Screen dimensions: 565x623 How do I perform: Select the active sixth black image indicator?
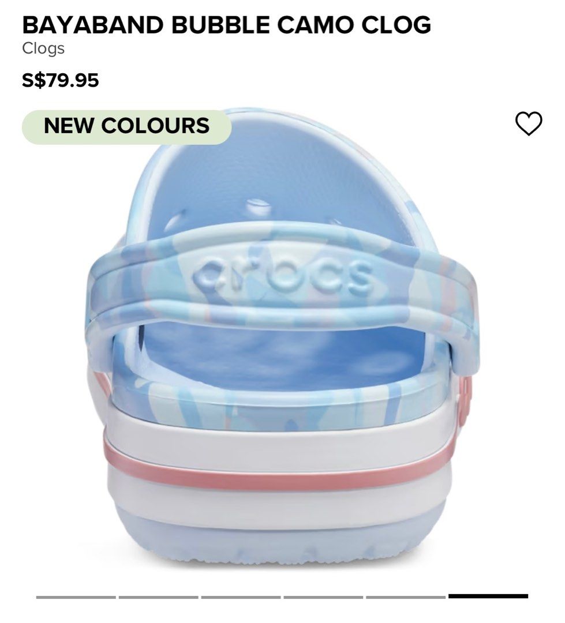point(488,596)
